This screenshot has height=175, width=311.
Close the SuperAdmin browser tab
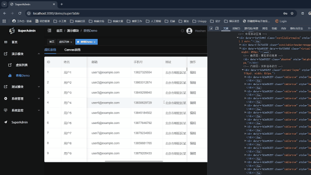click(54, 4)
